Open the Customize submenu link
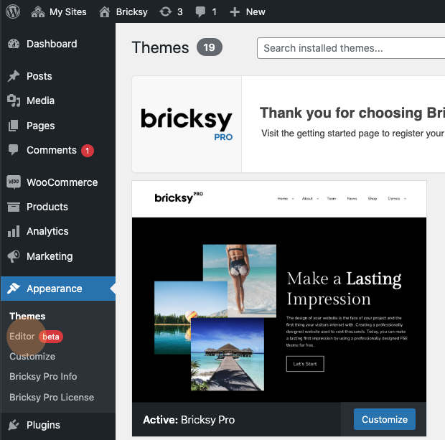The height and width of the screenshot is (440, 445). click(32, 356)
